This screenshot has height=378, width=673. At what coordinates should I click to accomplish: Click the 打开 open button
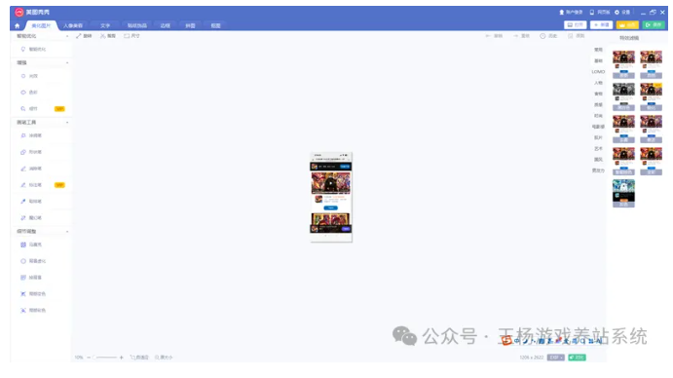(576, 25)
